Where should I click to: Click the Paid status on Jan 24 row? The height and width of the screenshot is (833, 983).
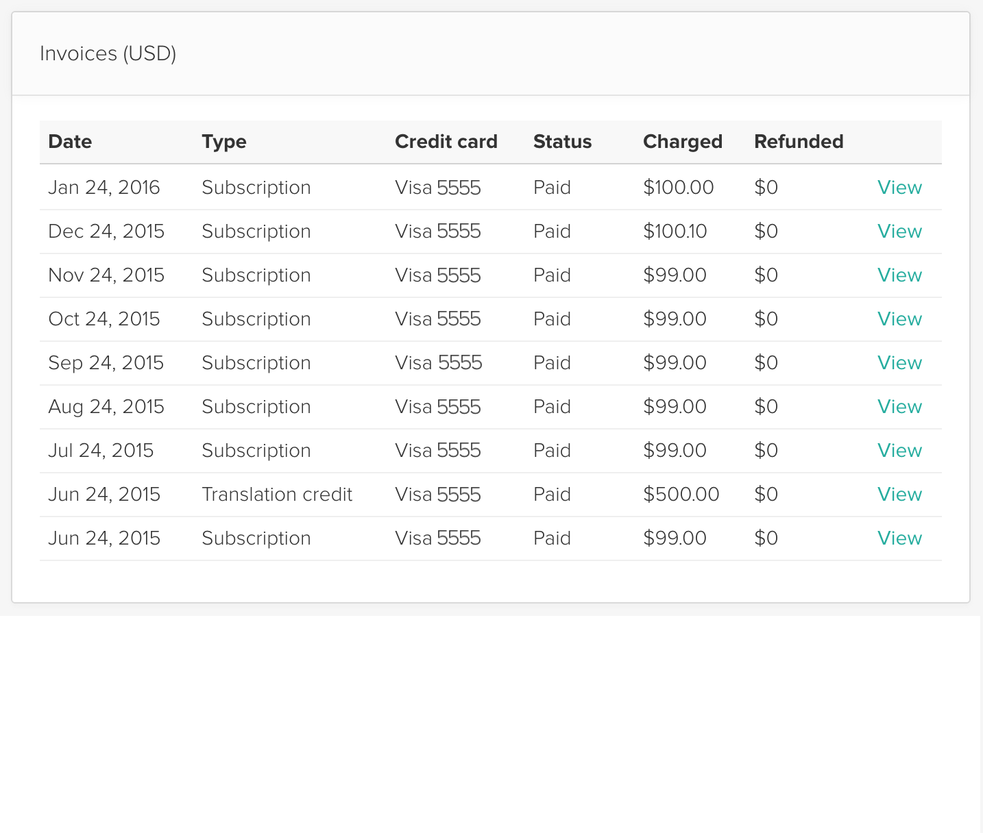point(552,187)
